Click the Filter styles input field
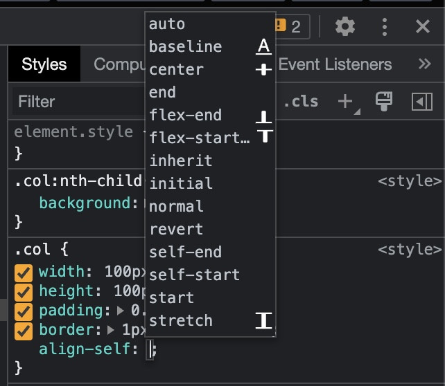Image resolution: width=445 pixels, height=386 pixels. pos(76,102)
